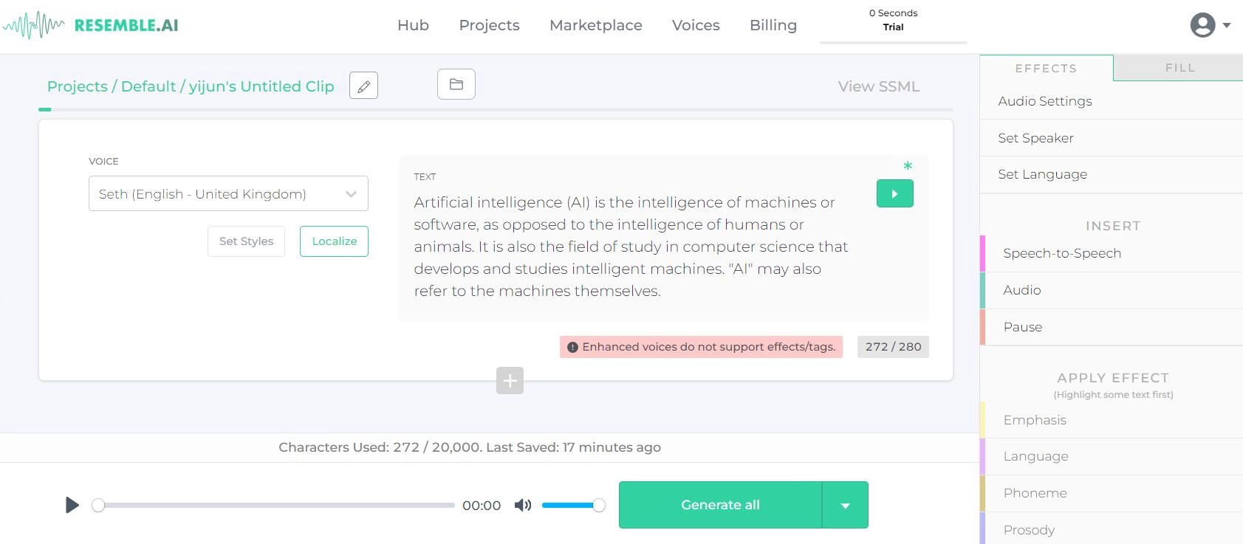Image resolution: width=1243 pixels, height=544 pixels.
Task: Open the folder icon button
Action: (x=456, y=84)
